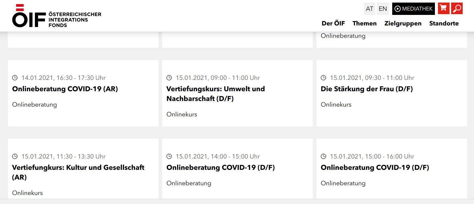Click clock icon beside 15.01.2021, 11:30 event
The height and width of the screenshot is (204, 474).
(15, 156)
